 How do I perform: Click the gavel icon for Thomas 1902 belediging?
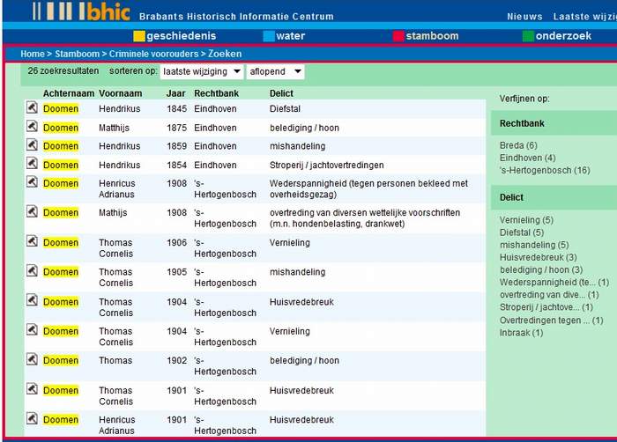point(31,359)
